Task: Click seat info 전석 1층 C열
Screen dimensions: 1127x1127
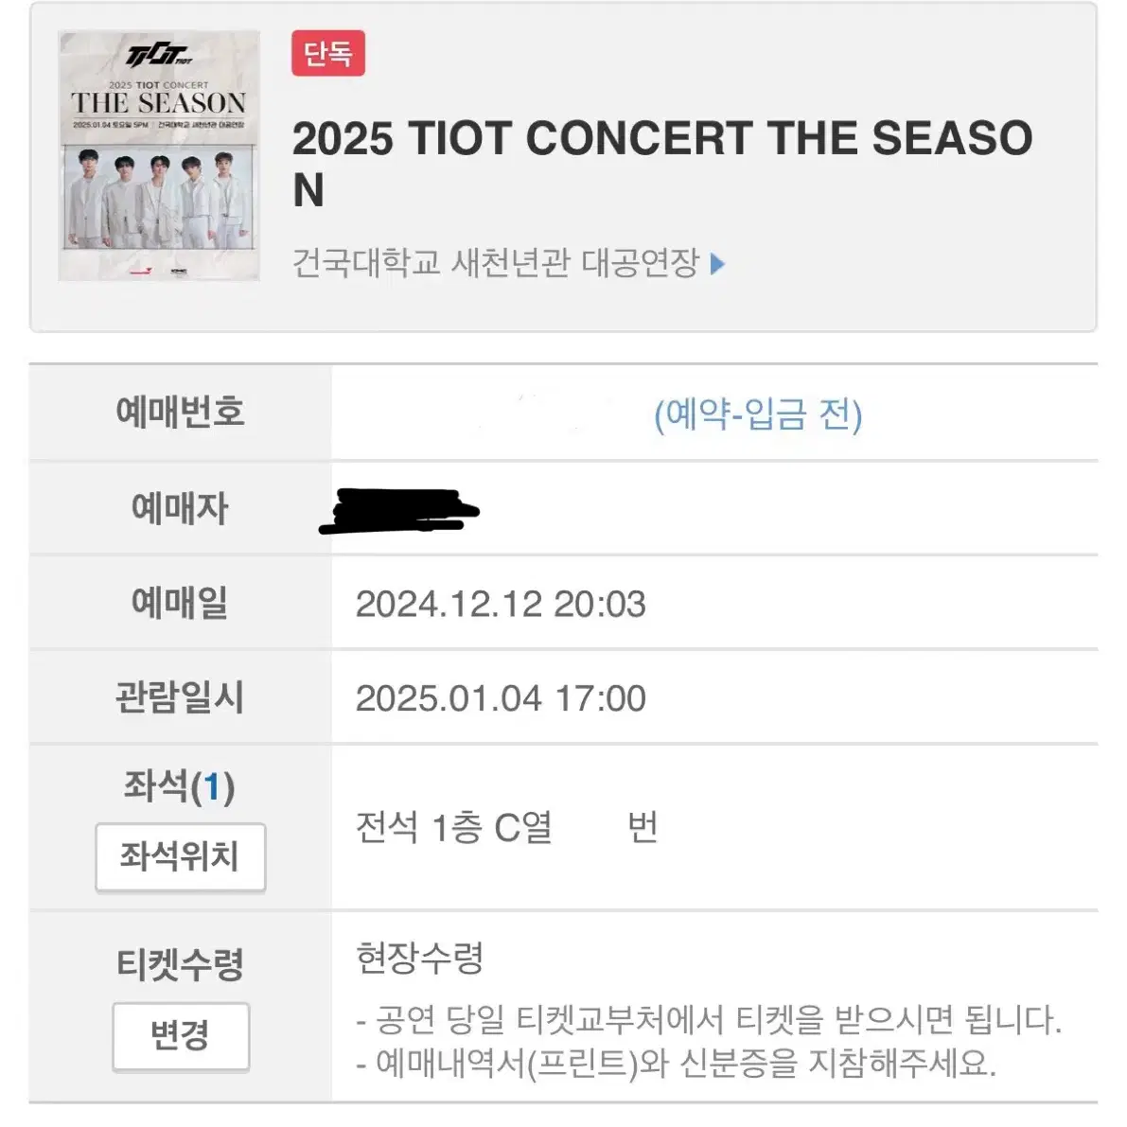Action: (x=454, y=828)
